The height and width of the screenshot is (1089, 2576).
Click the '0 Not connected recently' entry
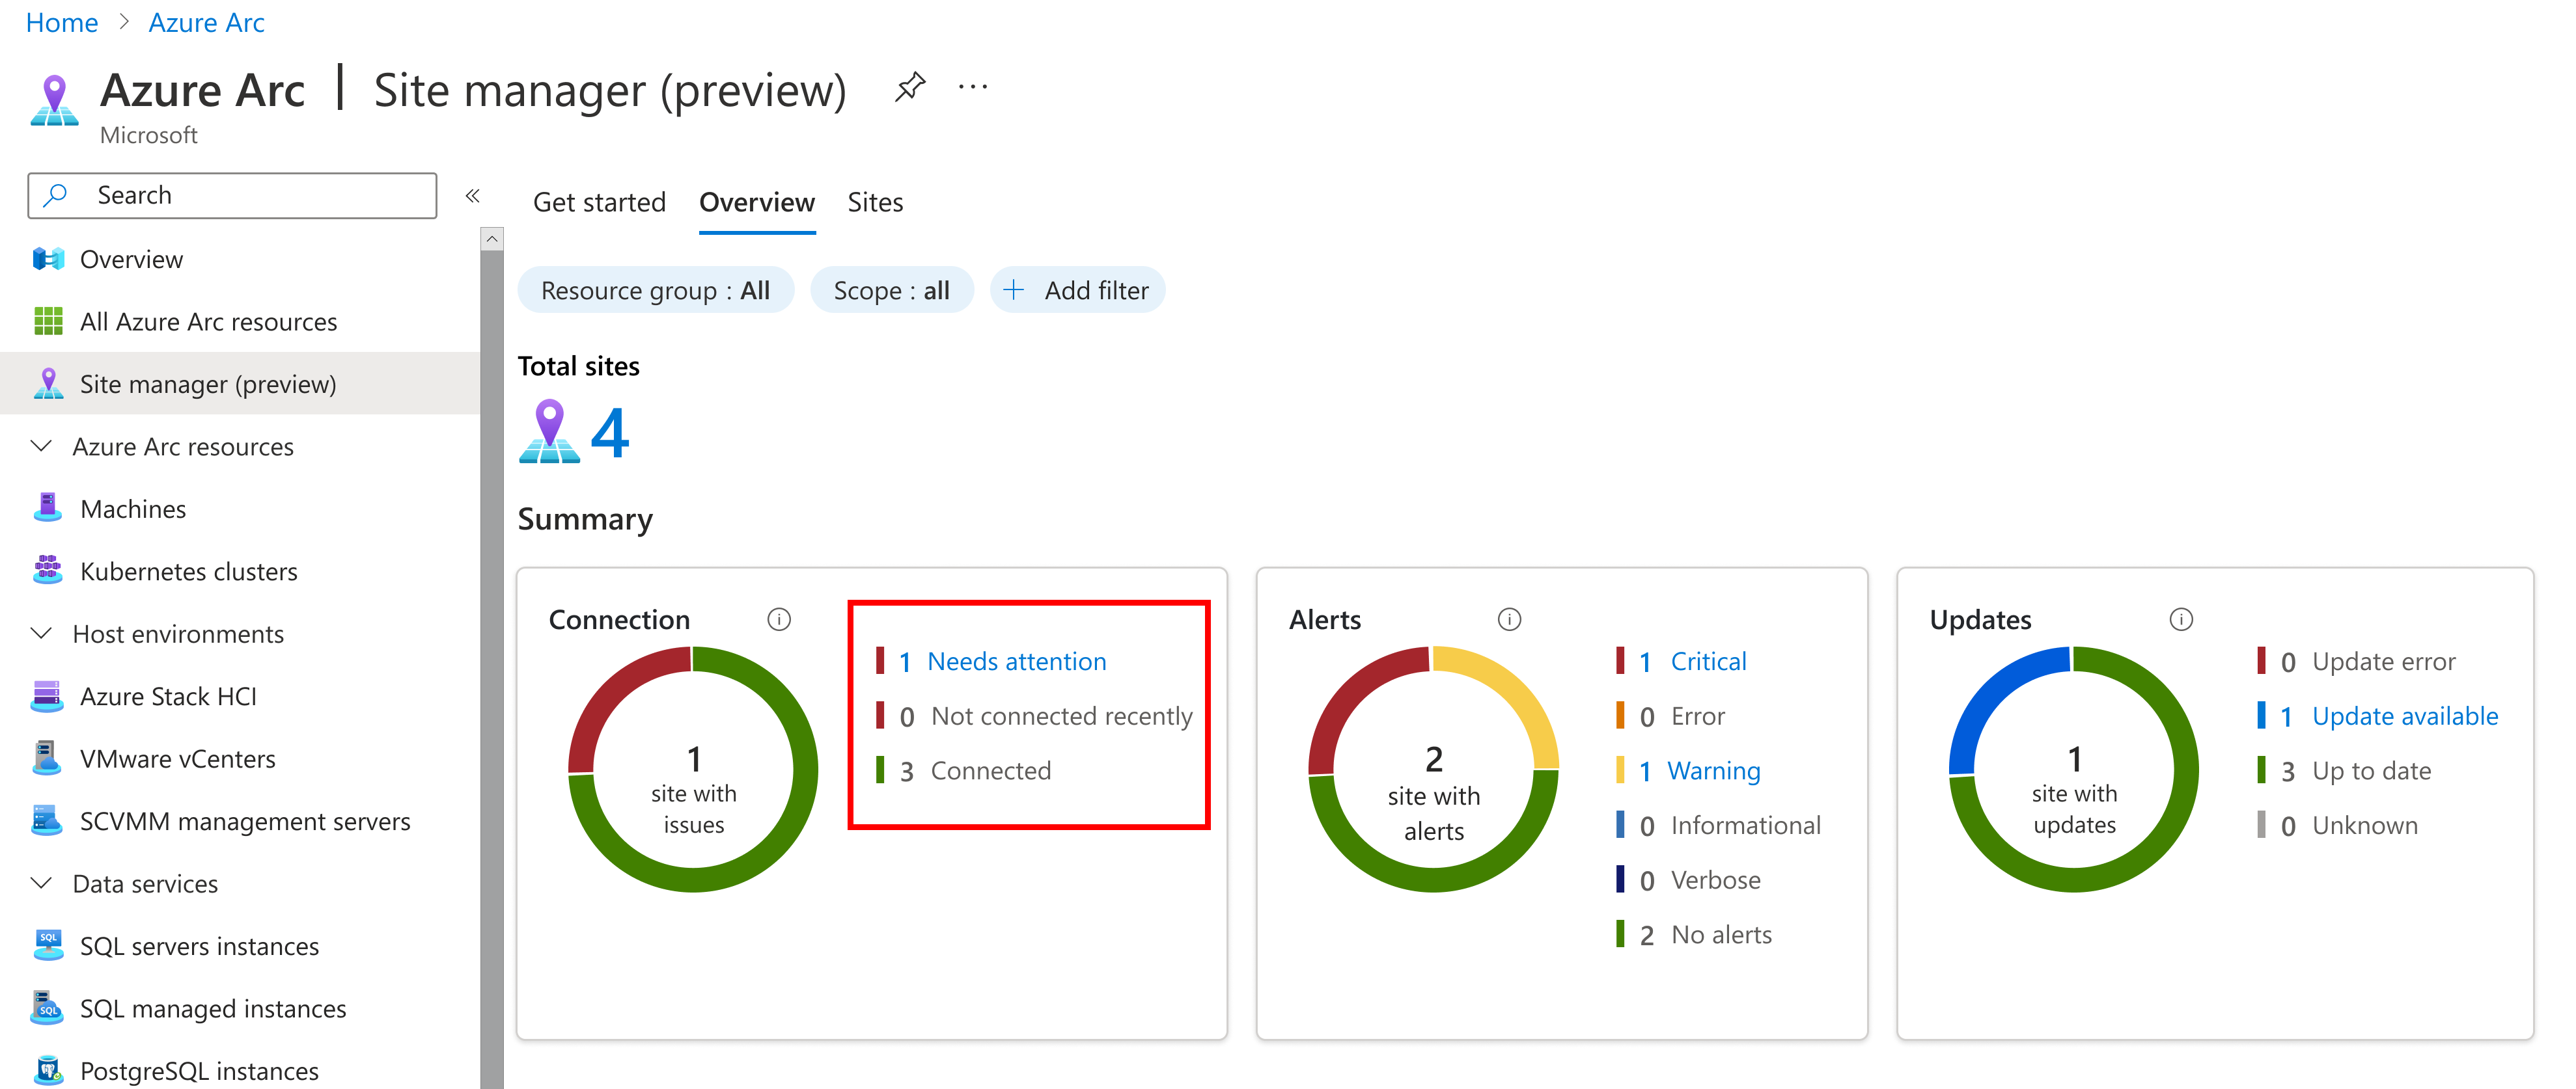tap(1033, 716)
